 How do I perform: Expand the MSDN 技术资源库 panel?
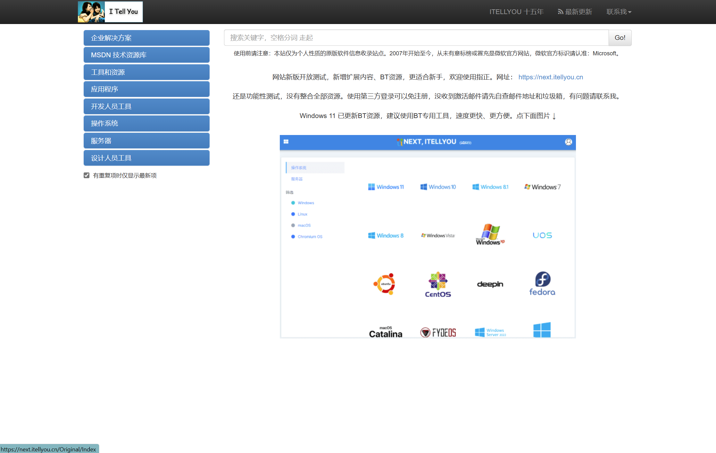[x=146, y=55]
